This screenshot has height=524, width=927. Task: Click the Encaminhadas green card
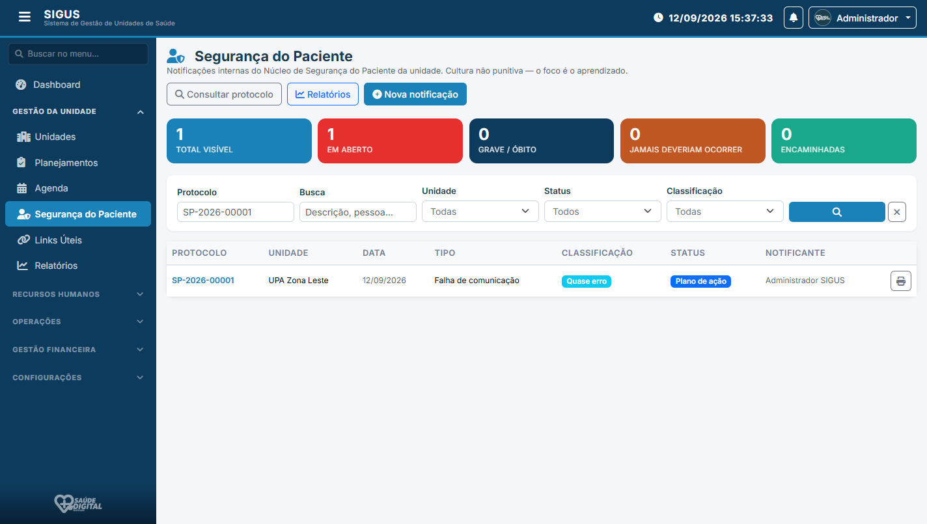click(x=844, y=141)
